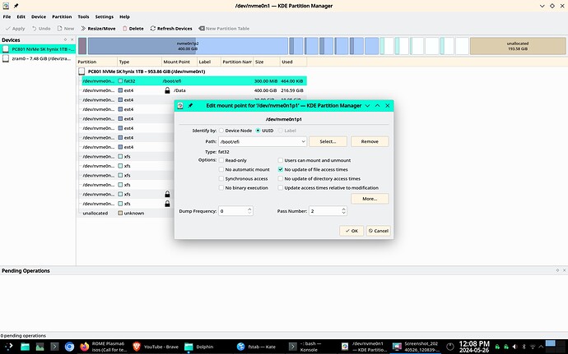This screenshot has width=568, height=354.
Task: Sort by Partition column header
Action: pyautogui.click(x=96, y=62)
